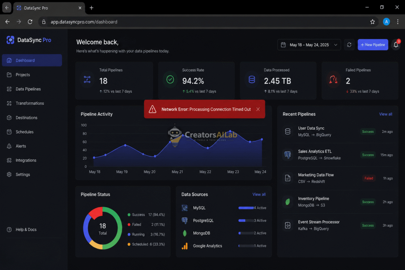Click the PostgreSQL active-connections progress bar

coord(246,221)
